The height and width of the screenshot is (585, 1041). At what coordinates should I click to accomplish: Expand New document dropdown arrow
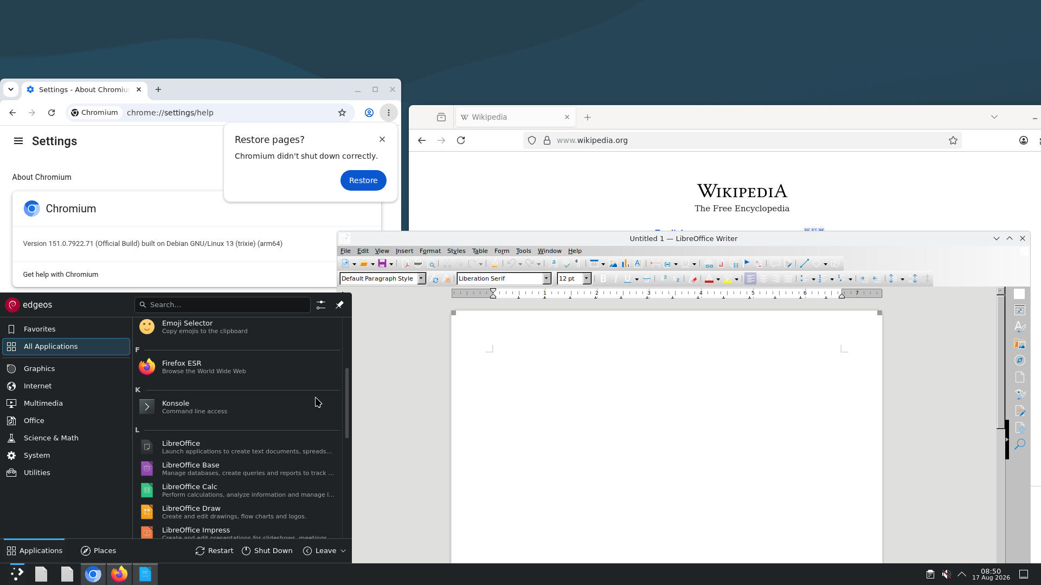(354, 264)
